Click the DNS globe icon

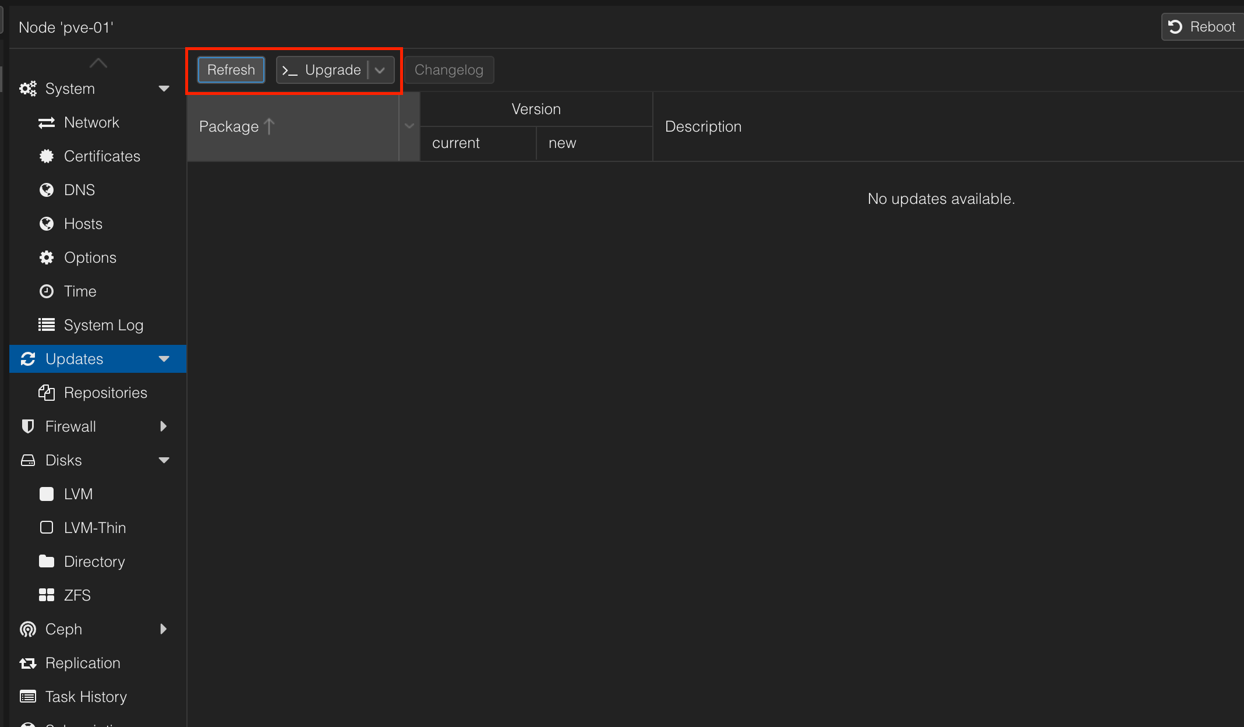(x=47, y=190)
